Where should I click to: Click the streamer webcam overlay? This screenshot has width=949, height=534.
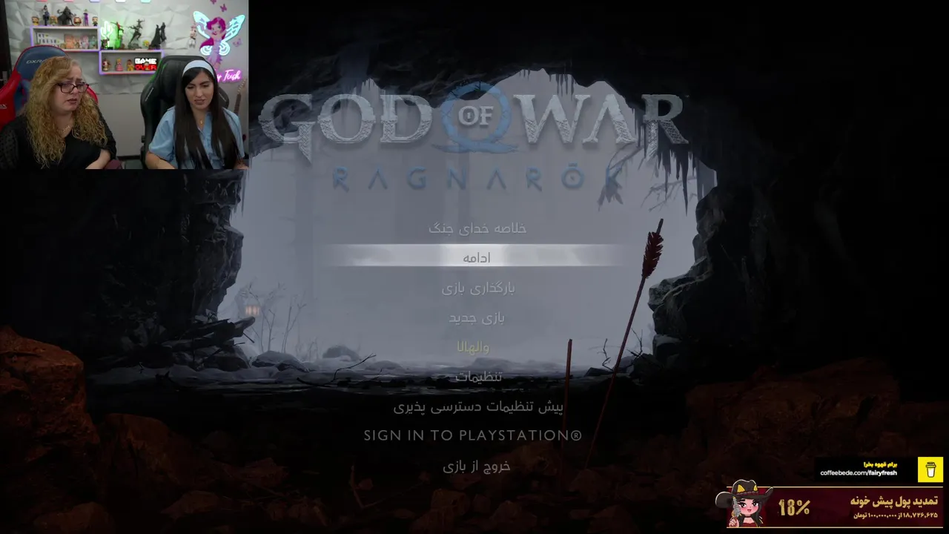pyautogui.click(x=125, y=85)
